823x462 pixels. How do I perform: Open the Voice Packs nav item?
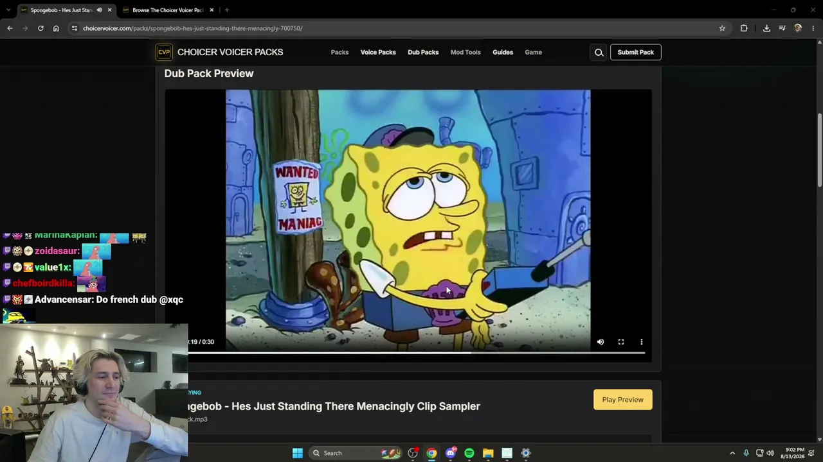(x=378, y=53)
